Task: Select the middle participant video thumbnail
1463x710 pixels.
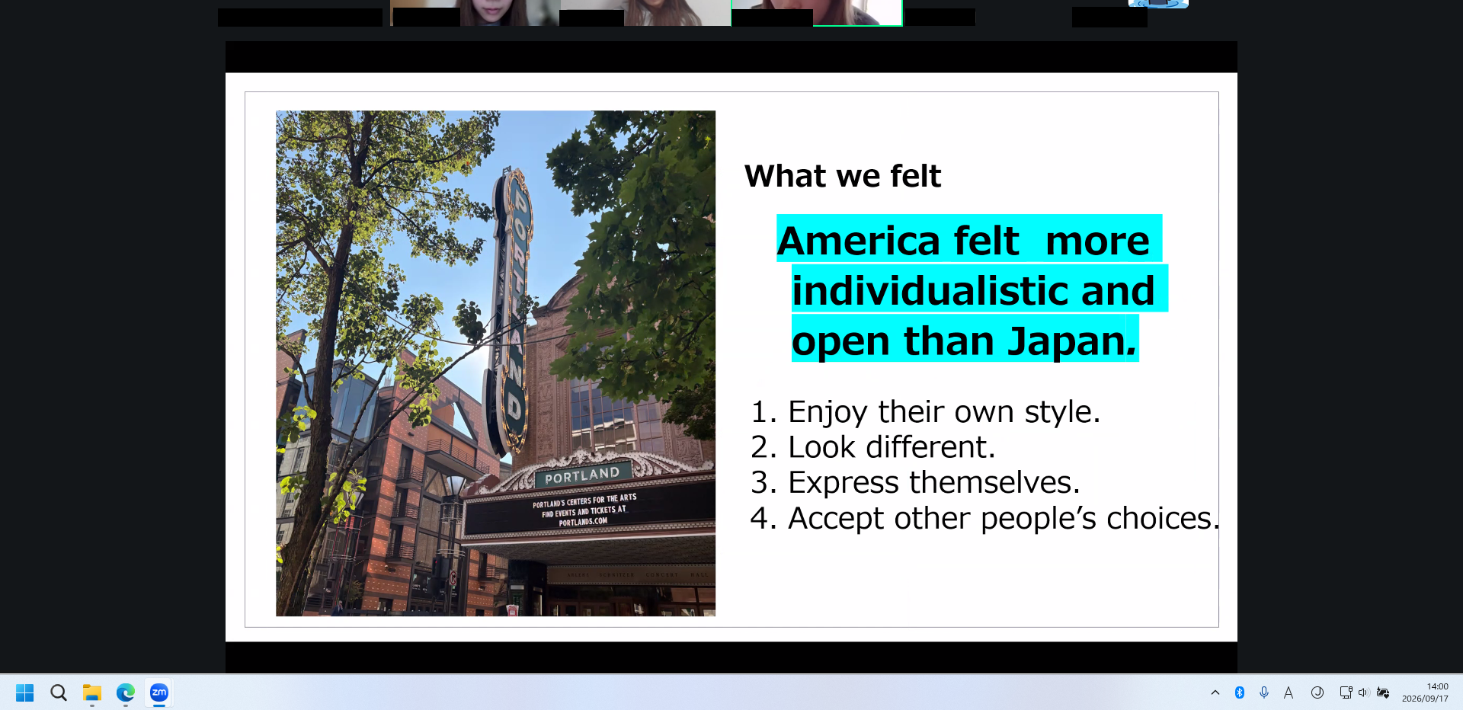Action: pos(645,13)
